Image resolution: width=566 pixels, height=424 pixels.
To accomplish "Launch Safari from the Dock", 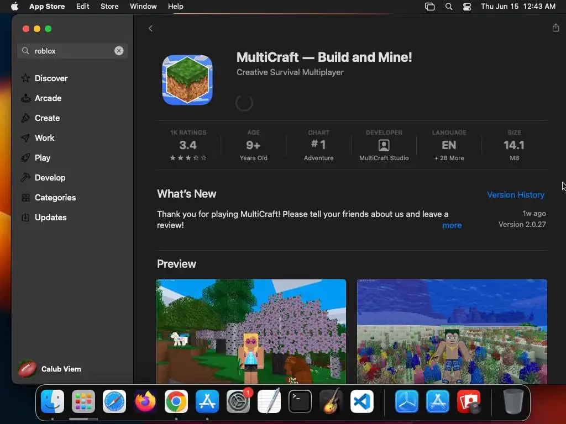I will (x=114, y=401).
